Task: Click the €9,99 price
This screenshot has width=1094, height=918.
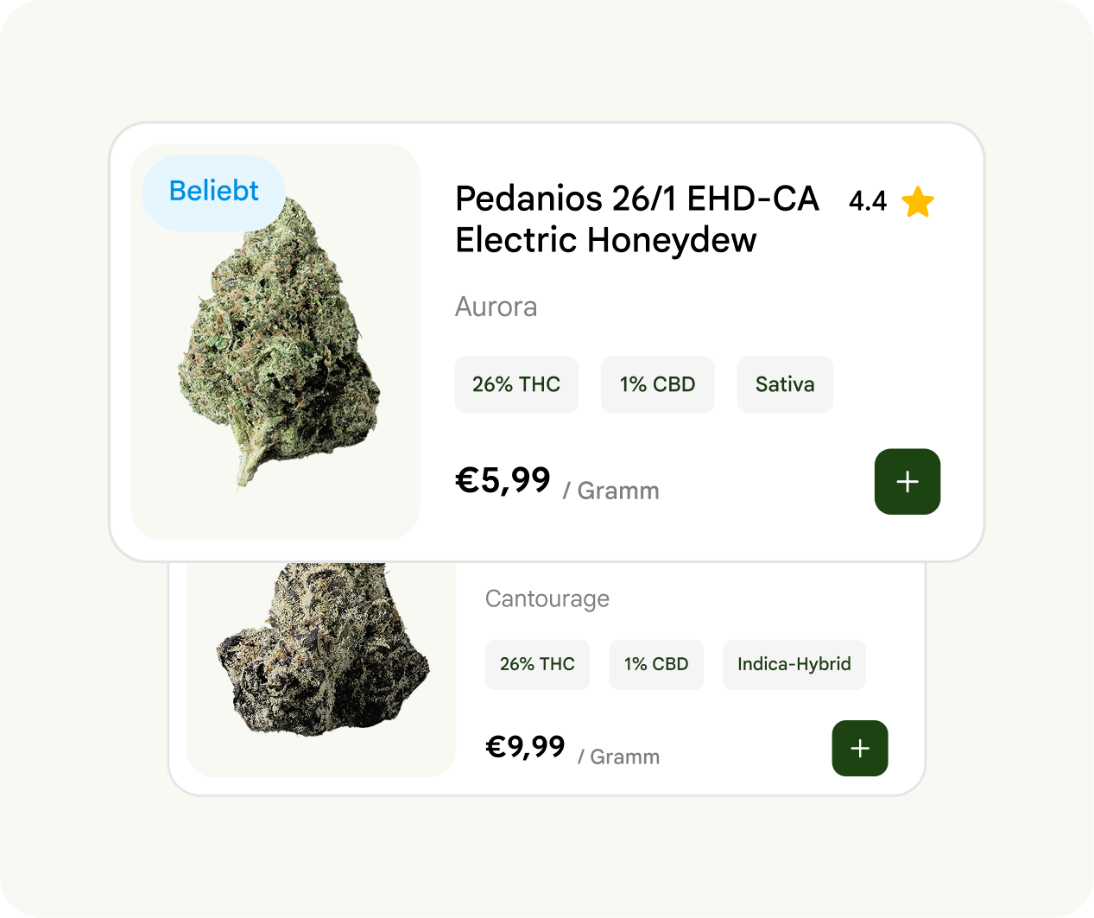Action: (525, 746)
